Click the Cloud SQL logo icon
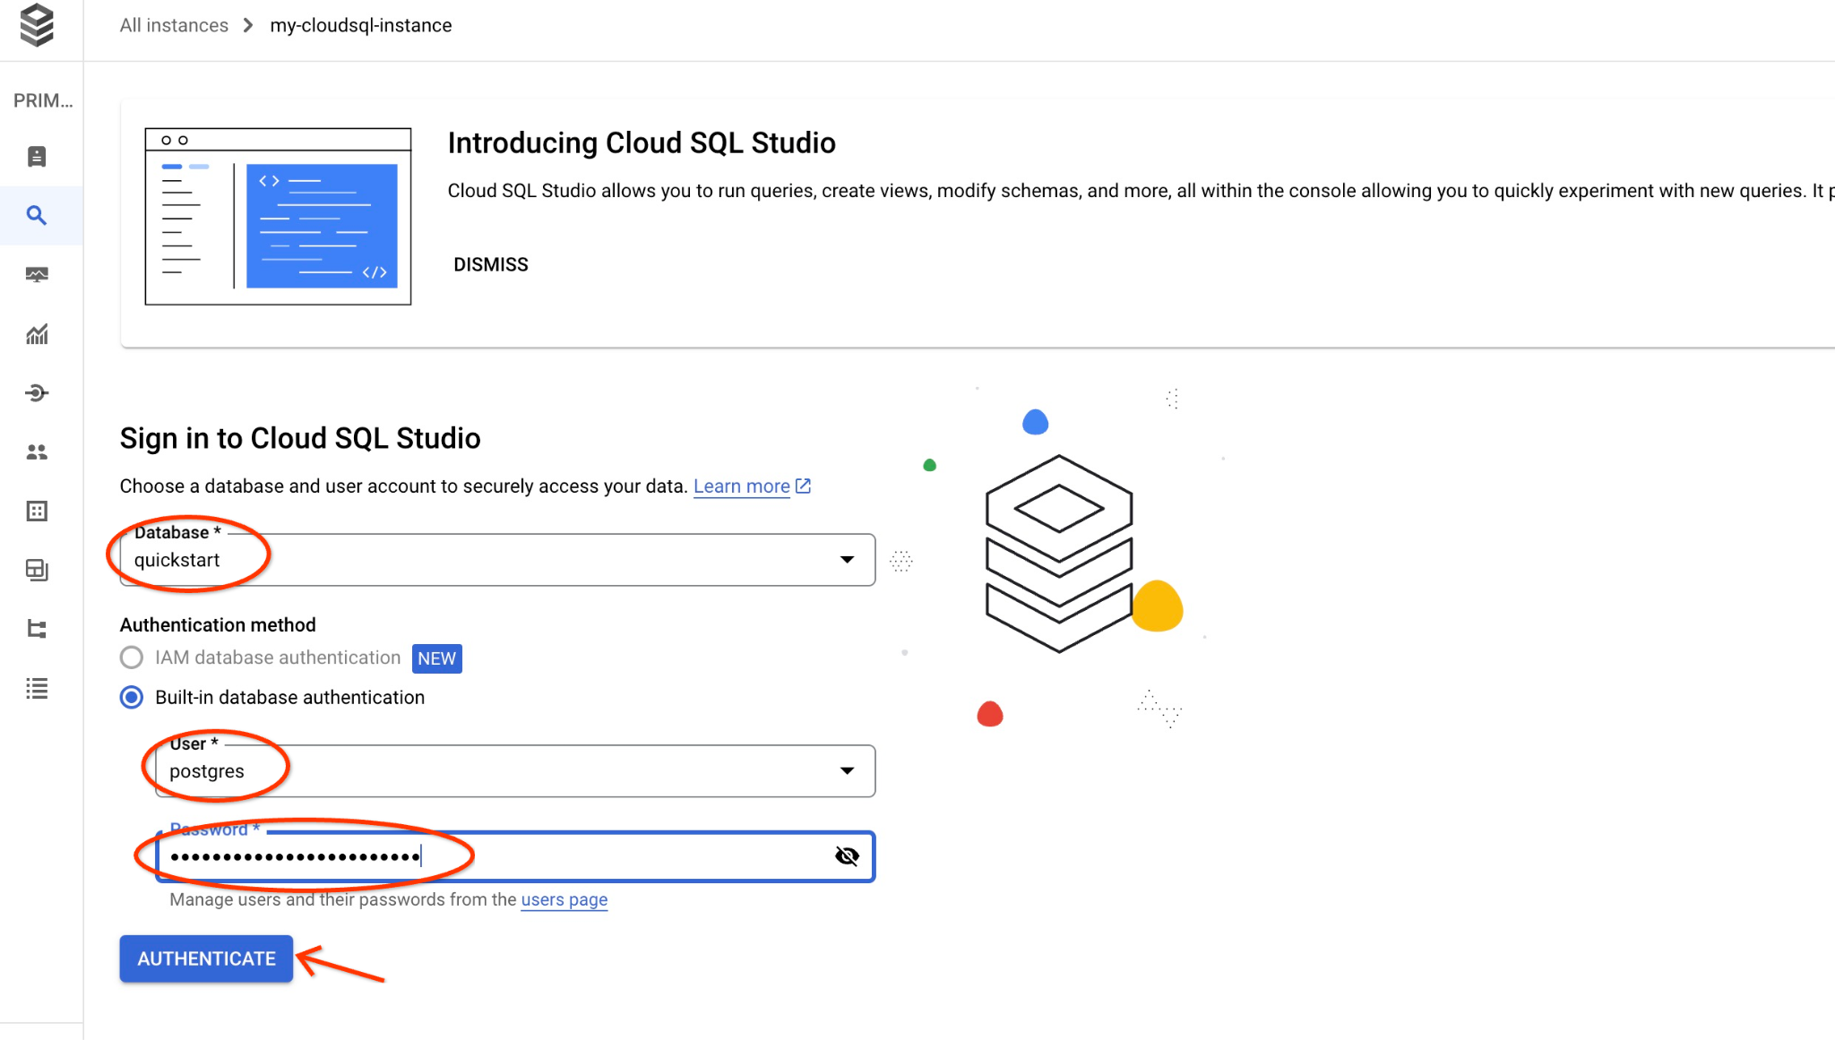This screenshot has width=1835, height=1040. pyautogui.click(x=37, y=25)
